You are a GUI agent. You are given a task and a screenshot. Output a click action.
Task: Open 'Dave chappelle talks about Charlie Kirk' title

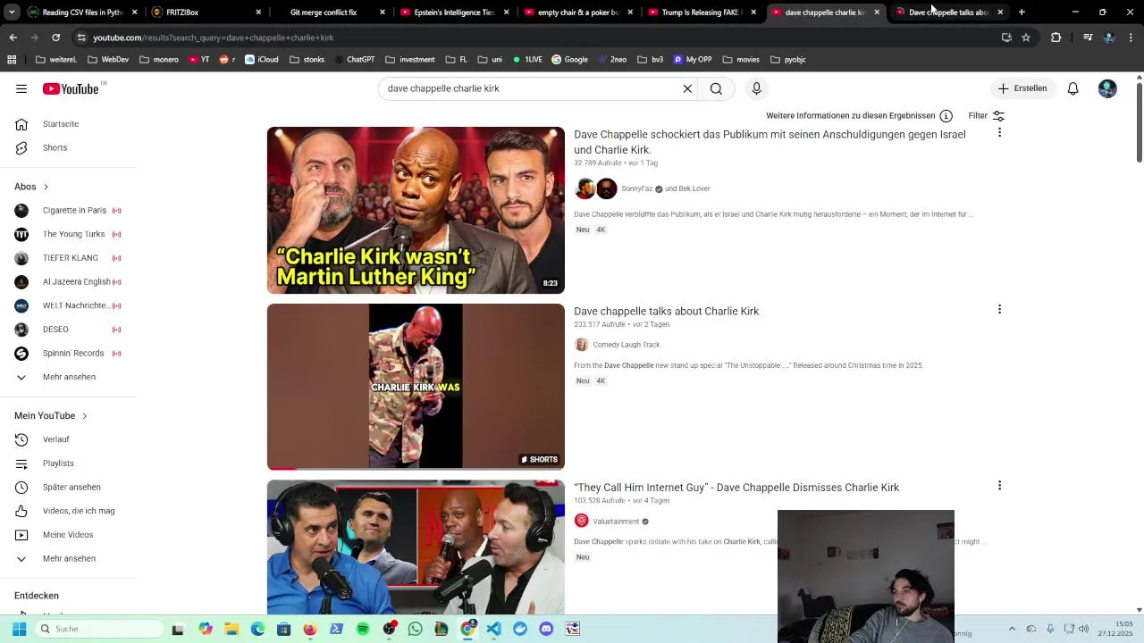666,311
